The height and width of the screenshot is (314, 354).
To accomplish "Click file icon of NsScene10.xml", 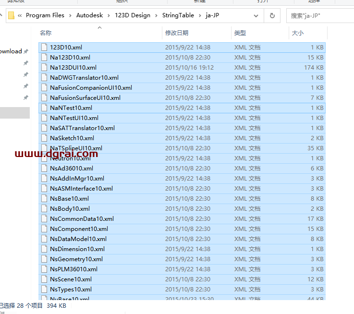I will click(x=44, y=279).
